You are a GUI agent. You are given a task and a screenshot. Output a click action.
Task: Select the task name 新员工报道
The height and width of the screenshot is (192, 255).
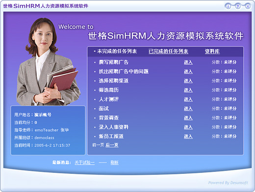point(111,136)
